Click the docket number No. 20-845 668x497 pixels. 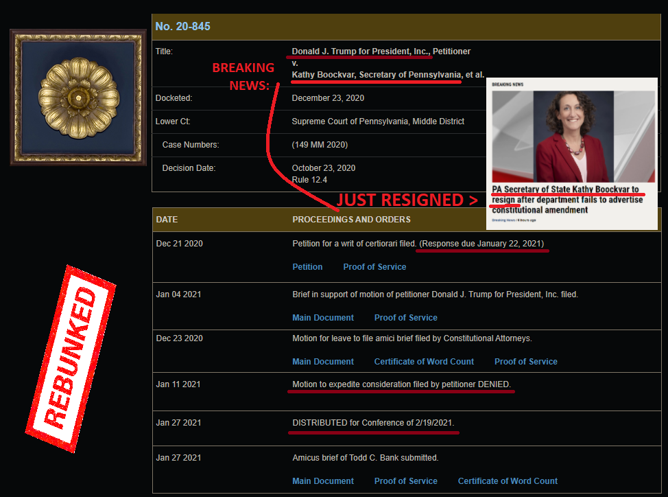[x=182, y=26]
